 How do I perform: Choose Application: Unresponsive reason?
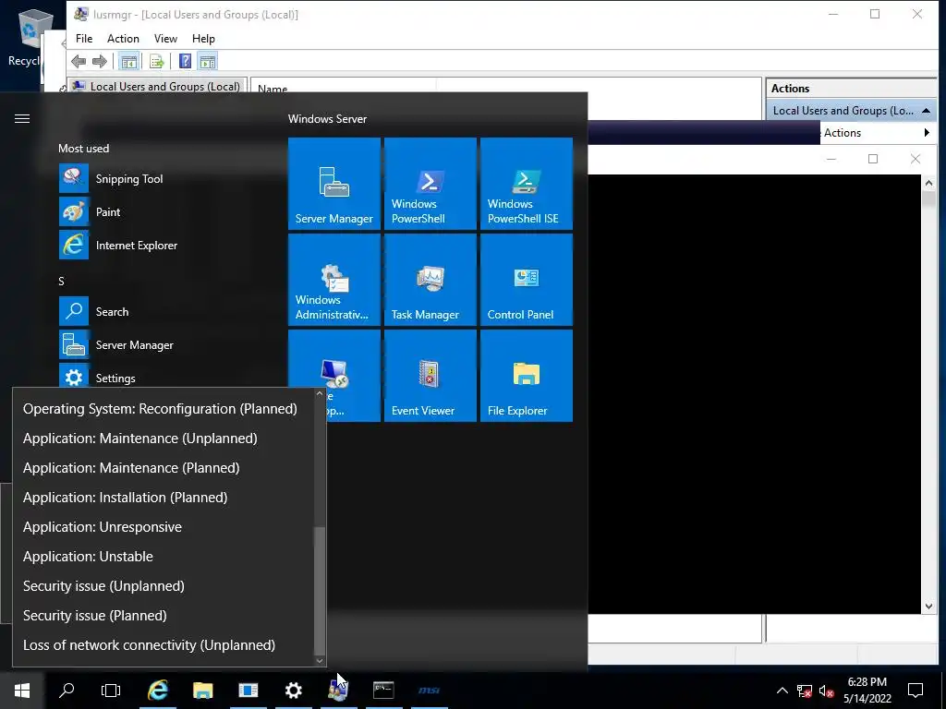(163, 527)
